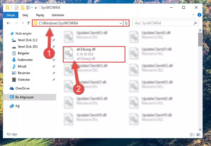
Task: Refresh the SysWOW64 folder view
Action: (126, 23)
